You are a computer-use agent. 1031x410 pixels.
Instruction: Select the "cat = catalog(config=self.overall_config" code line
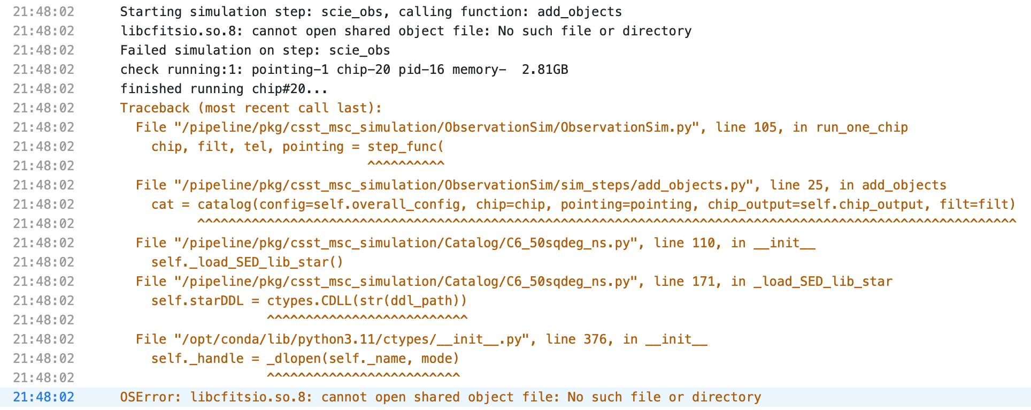pyautogui.click(x=583, y=204)
